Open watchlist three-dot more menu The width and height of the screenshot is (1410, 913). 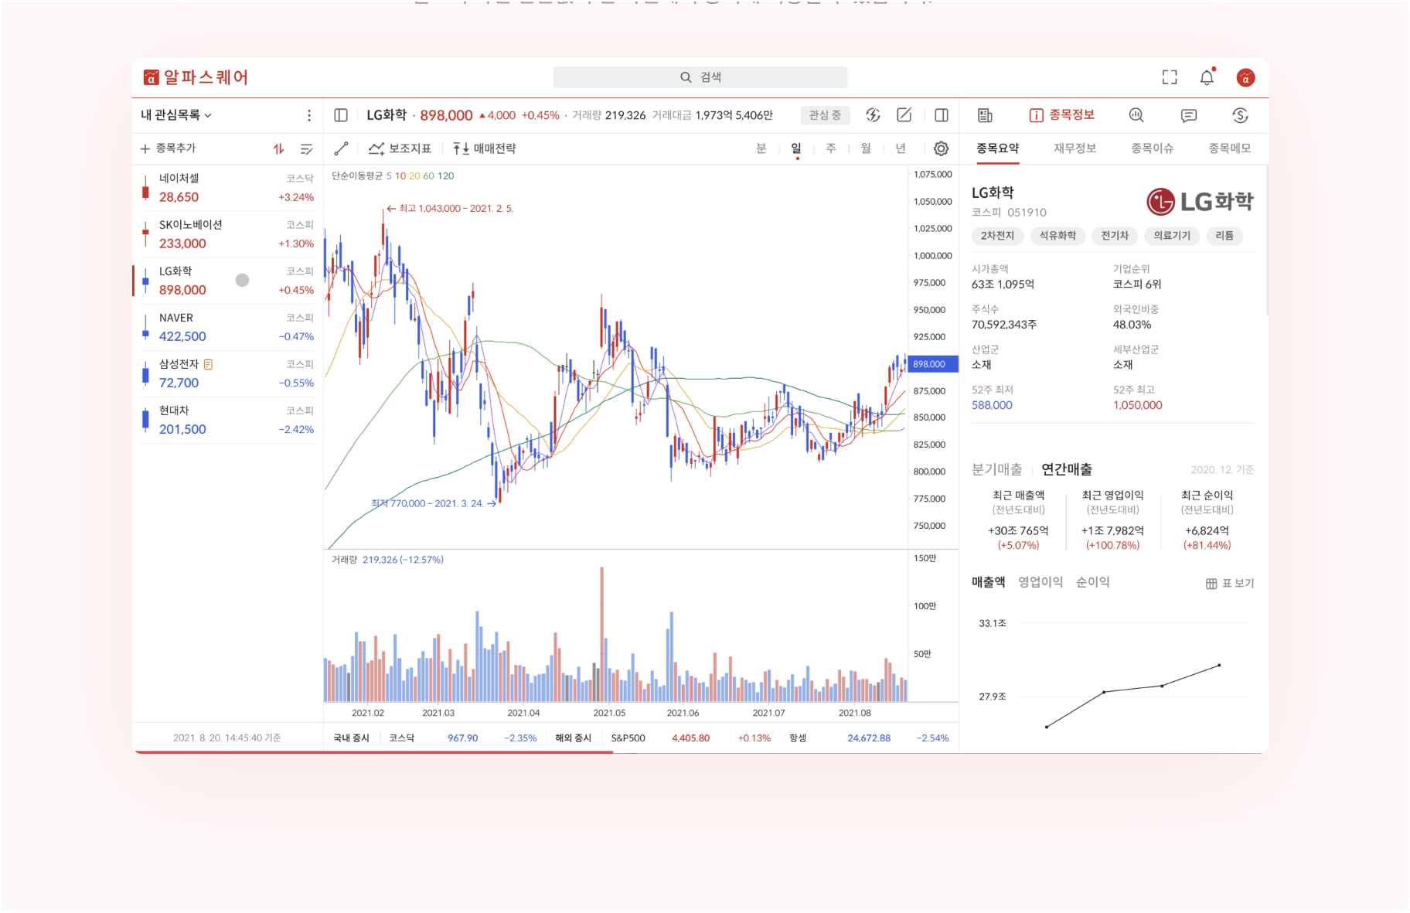[309, 115]
